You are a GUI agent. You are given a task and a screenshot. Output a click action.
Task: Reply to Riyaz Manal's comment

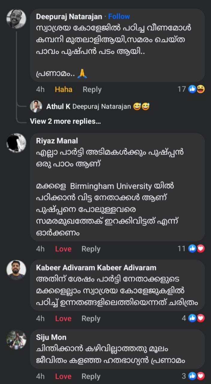91,249
